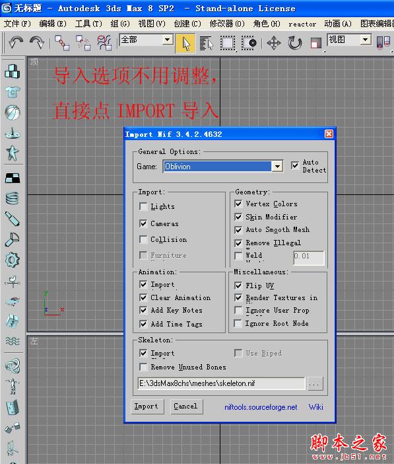The width and height of the screenshot is (394, 464).
Task: Toggle Skin Modifier checkbox
Action: (x=238, y=217)
